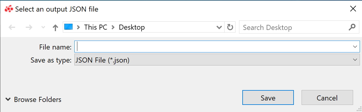The width and height of the screenshot is (362, 112).
Task: Select Desktop in the address breadcrumb
Action: click(x=132, y=27)
